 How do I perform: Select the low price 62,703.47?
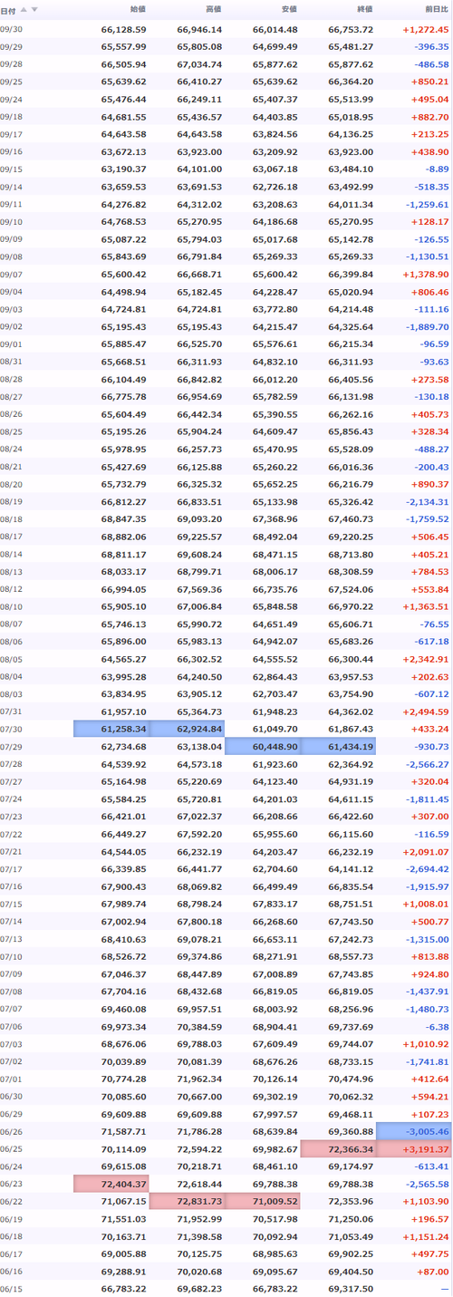(275, 693)
